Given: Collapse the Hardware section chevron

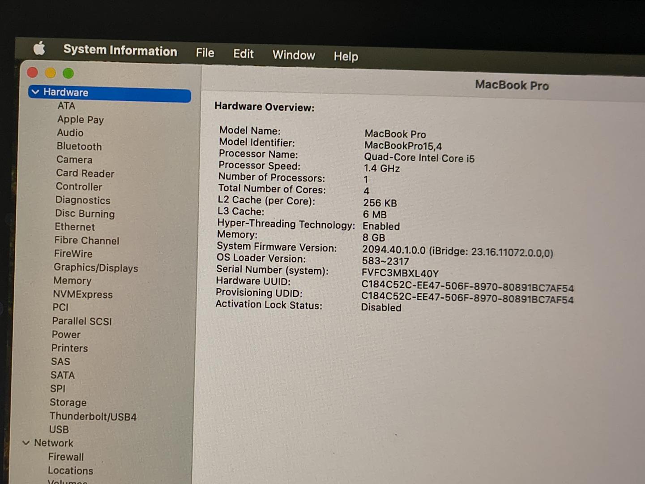Looking at the screenshot, I should (35, 92).
